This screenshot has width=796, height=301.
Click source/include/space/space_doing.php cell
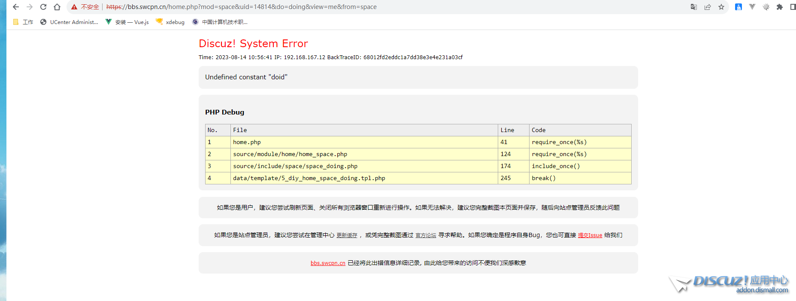(364, 166)
